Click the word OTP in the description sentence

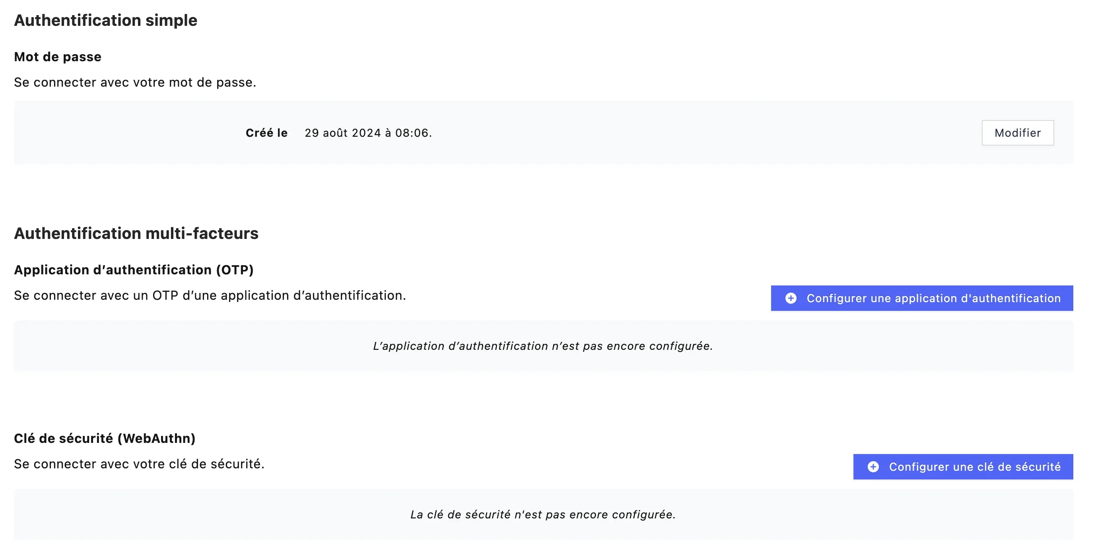pos(165,295)
